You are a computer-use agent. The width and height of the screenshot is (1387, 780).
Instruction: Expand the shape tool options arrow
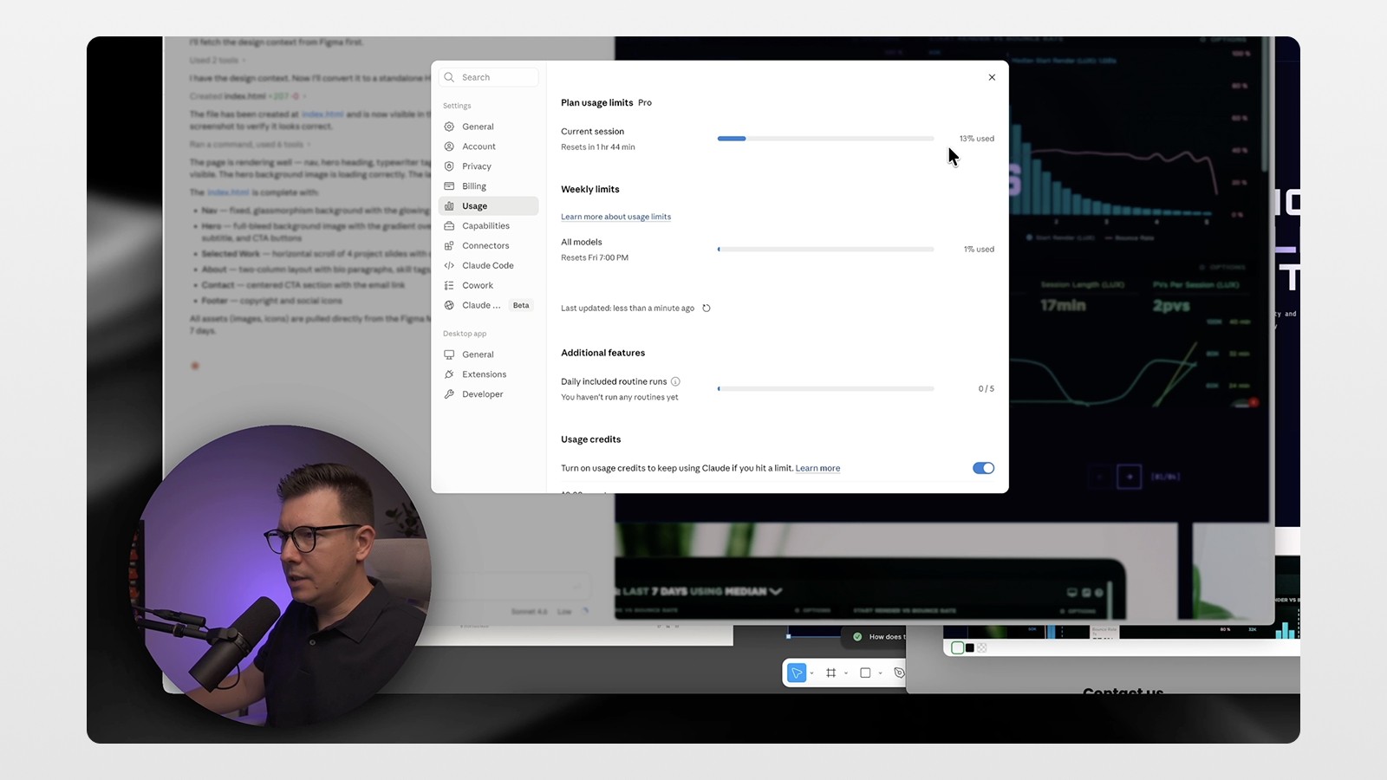[x=881, y=673]
